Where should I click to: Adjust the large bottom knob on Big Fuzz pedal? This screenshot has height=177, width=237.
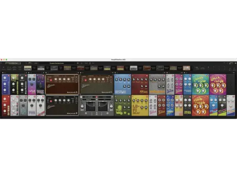tap(23, 105)
